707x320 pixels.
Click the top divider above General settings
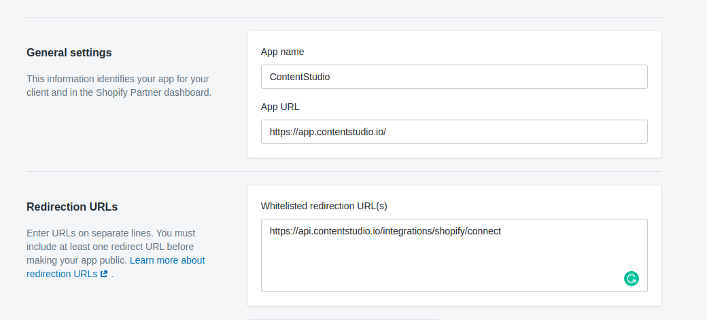(344, 17)
